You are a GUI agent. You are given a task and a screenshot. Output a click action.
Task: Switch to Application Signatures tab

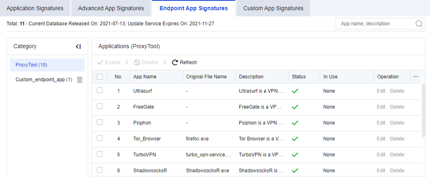35,8
